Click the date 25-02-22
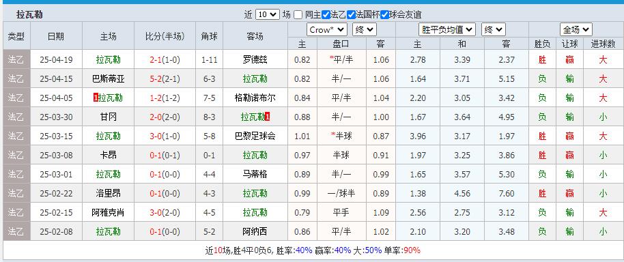The height and width of the screenshot is (262, 624). 56,194
